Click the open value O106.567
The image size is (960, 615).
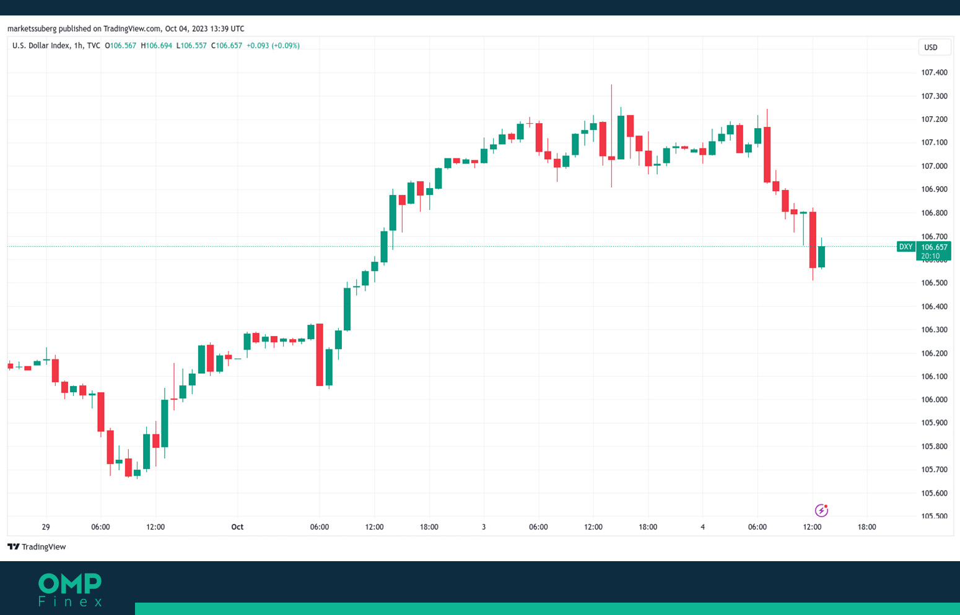click(121, 46)
